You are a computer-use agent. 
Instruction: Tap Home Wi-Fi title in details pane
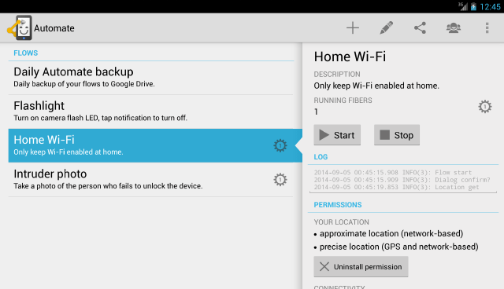pyautogui.click(x=350, y=57)
